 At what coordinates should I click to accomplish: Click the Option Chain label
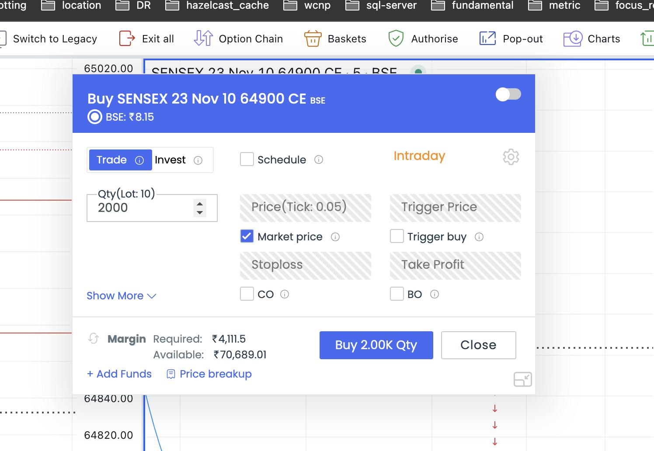tap(251, 39)
